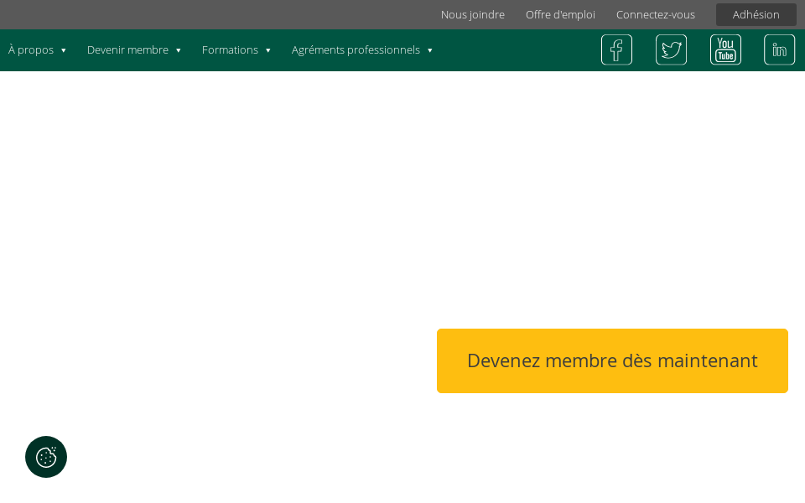Expand the Agréments professionnels dropdown arrow

click(430, 50)
